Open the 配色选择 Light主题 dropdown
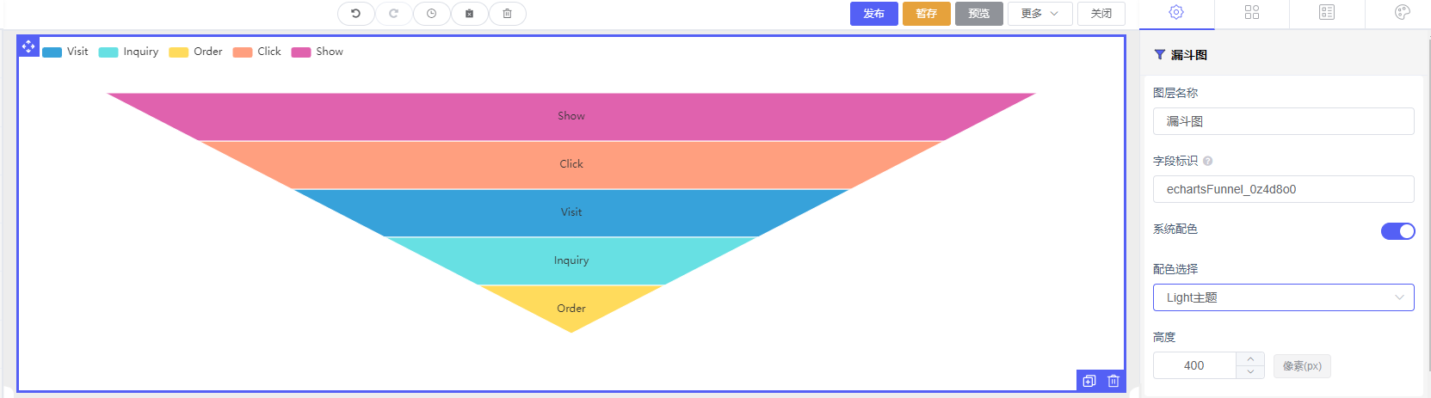Image resolution: width=1431 pixels, height=398 pixels. pyautogui.click(x=1283, y=297)
